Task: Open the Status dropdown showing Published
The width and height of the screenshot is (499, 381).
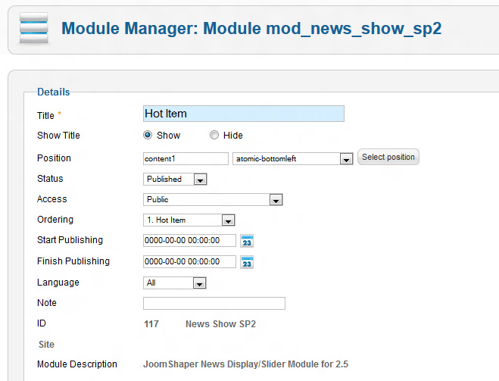Action: 175,180
